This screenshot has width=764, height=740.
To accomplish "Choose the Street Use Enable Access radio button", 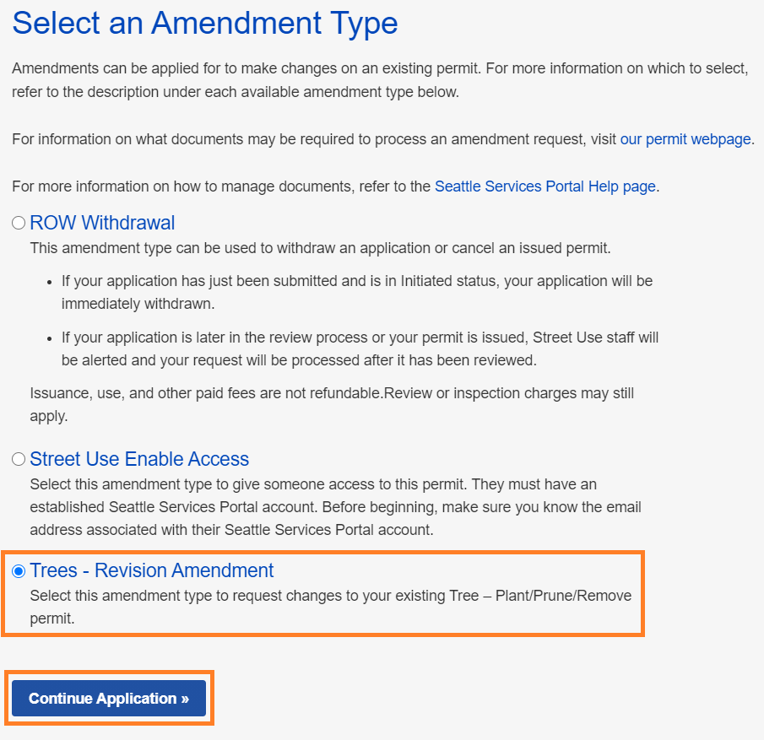I will [x=19, y=460].
